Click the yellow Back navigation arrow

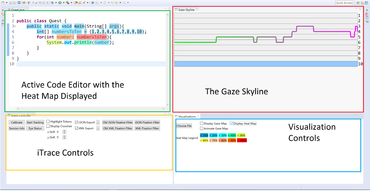(117, 3)
